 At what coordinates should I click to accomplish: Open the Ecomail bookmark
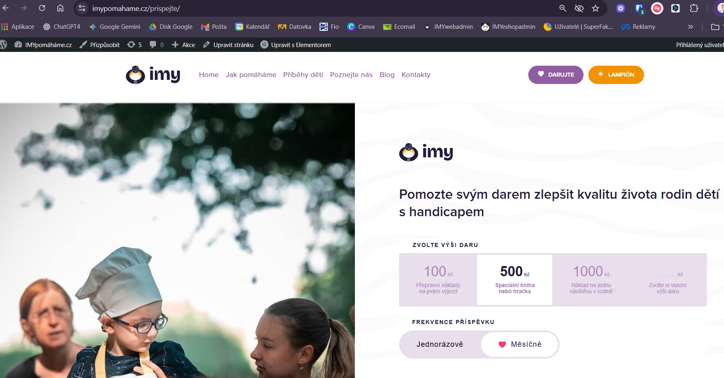[x=399, y=27]
